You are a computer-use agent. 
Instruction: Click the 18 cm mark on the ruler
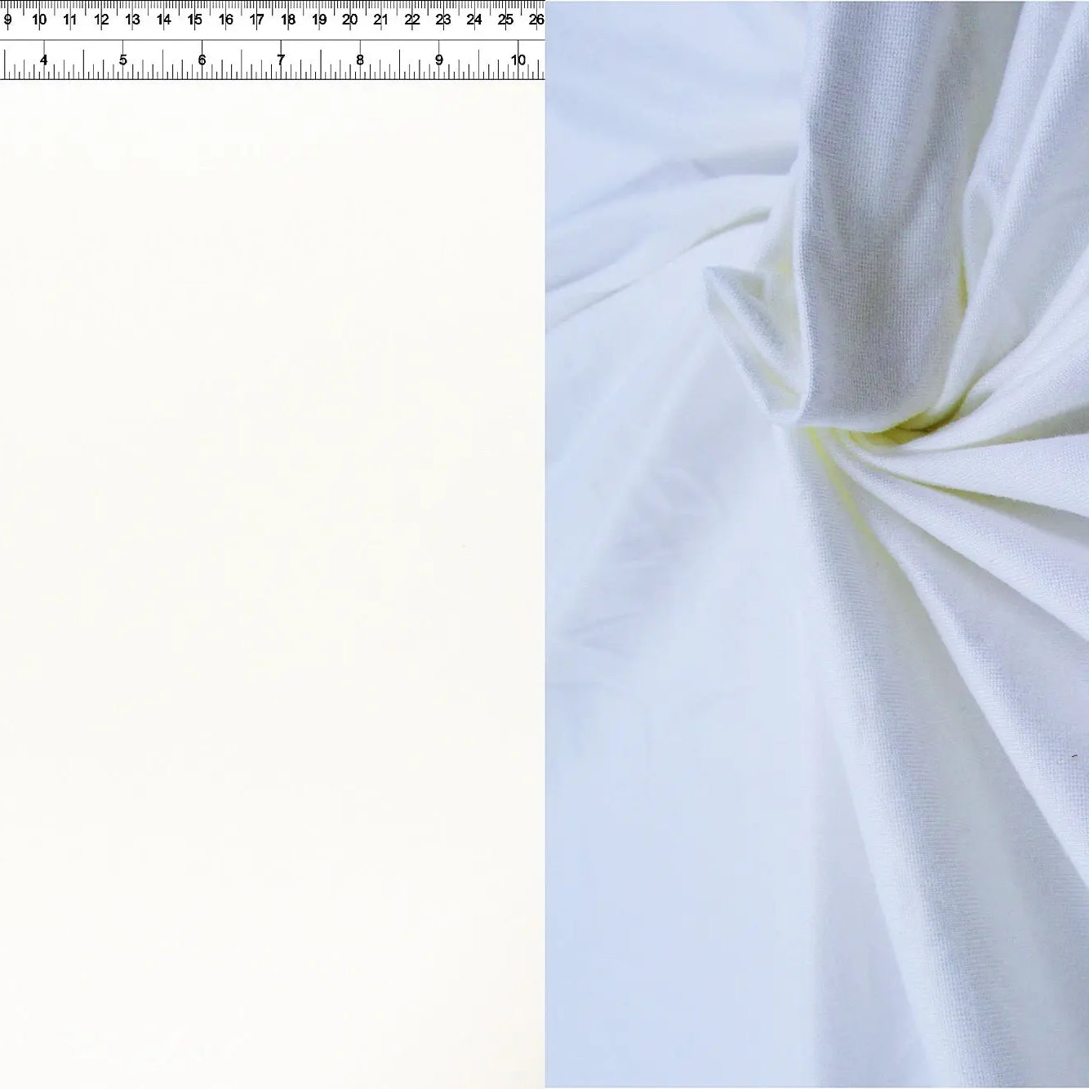[288, 19]
